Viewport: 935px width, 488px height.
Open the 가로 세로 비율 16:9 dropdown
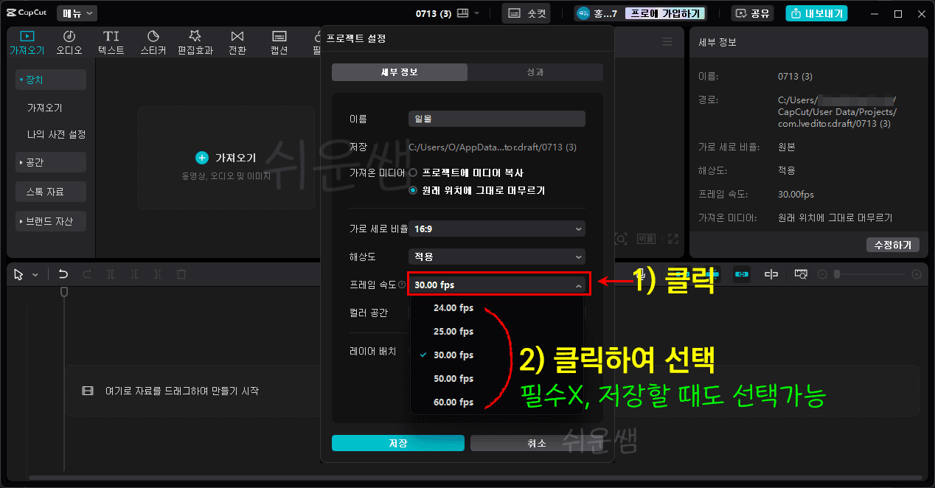[x=497, y=229]
